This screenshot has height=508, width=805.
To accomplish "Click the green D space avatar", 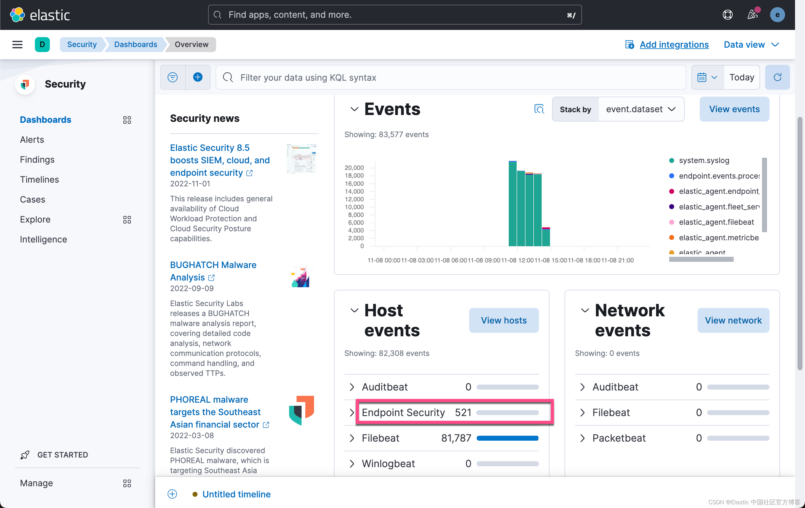I will coord(42,45).
